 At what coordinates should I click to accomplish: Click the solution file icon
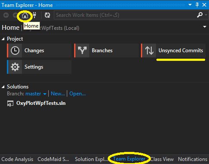(10, 104)
